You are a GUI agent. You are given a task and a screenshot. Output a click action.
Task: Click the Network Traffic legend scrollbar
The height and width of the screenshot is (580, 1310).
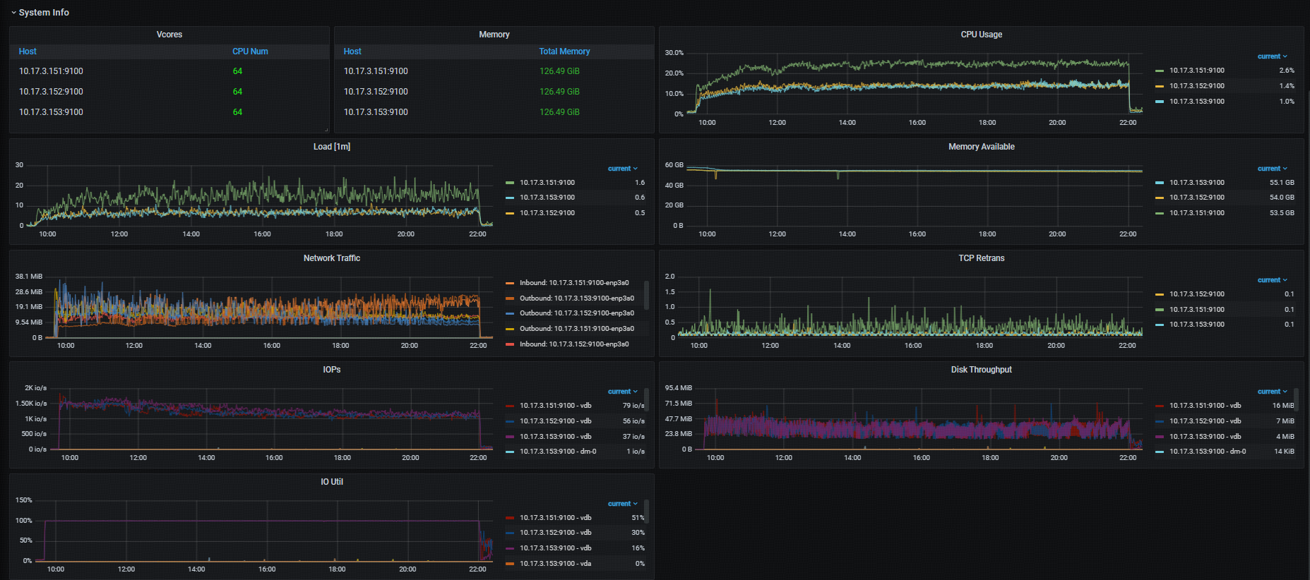(x=646, y=296)
